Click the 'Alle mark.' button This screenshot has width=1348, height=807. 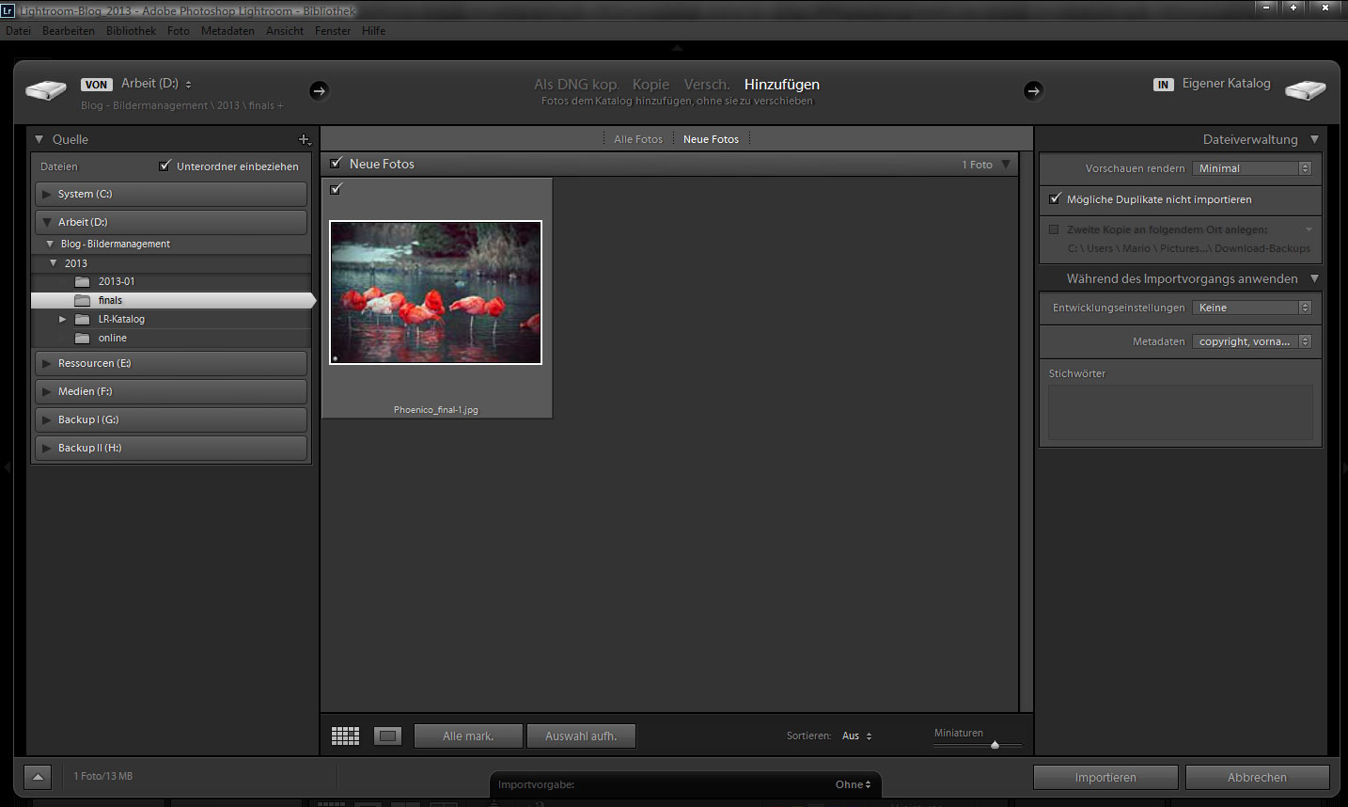[468, 736]
